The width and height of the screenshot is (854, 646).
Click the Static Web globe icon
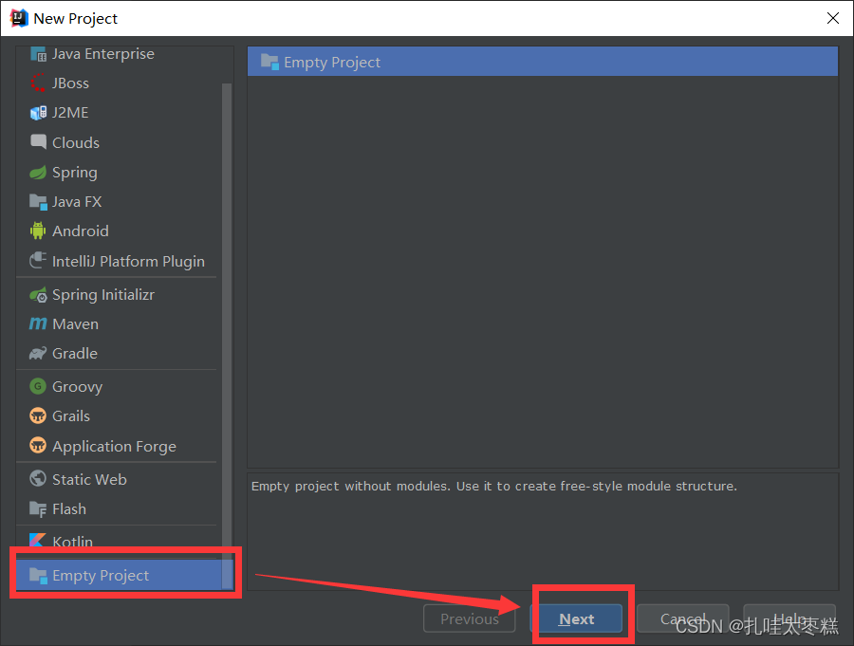[38, 479]
